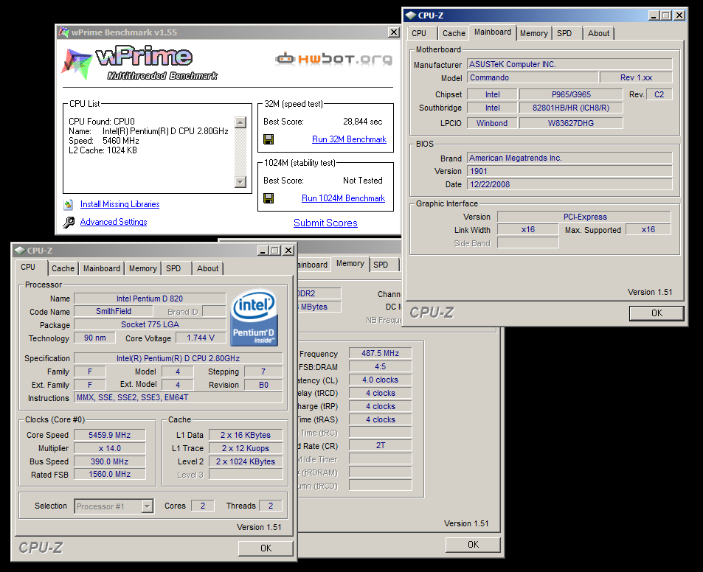Click the SmithField code name field
The height and width of the screenshot is (572, 703).
[114, 311]
